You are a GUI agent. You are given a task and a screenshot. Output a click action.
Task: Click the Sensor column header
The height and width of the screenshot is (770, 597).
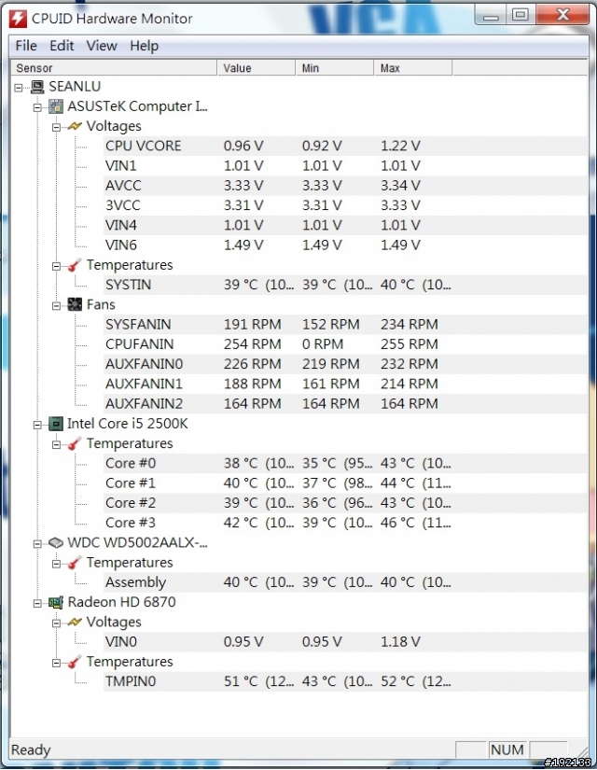(114, 68)
